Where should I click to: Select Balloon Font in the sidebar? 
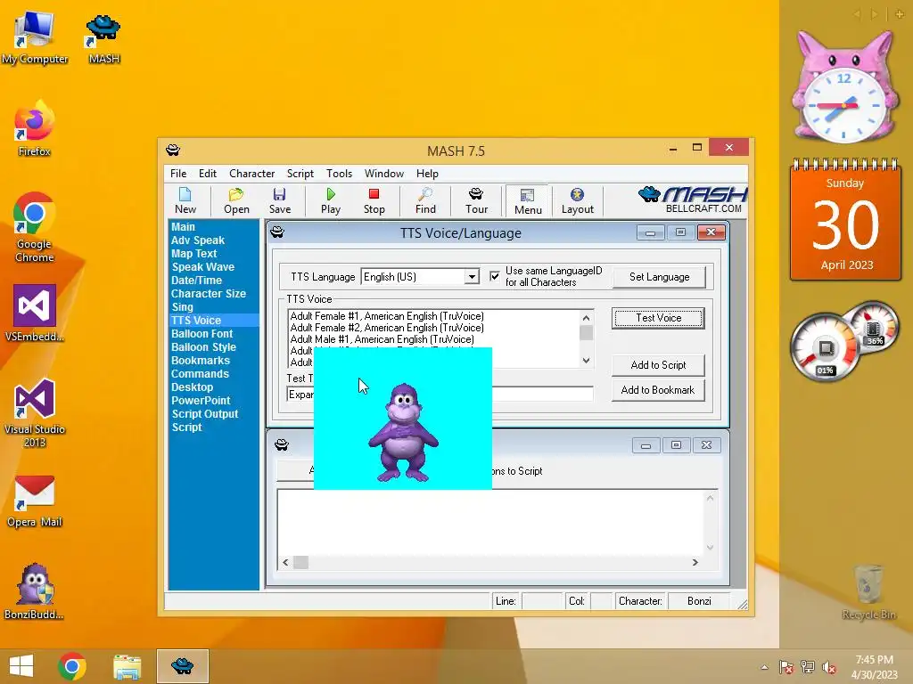pyautogui.click(x=202, y=334)
